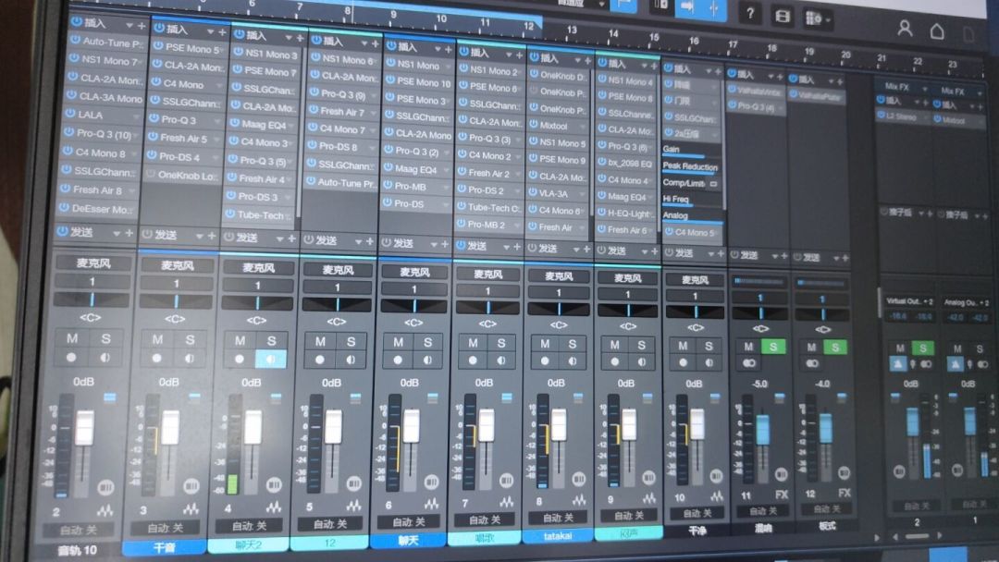The image size is (999, 562).
Task: Open the blue notes icon above channel 2 fader
Action: click(x=109, y=397)
